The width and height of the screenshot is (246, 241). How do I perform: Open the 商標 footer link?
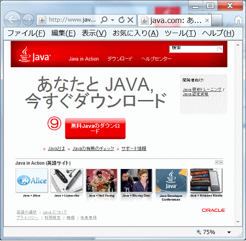pos(71,218)
